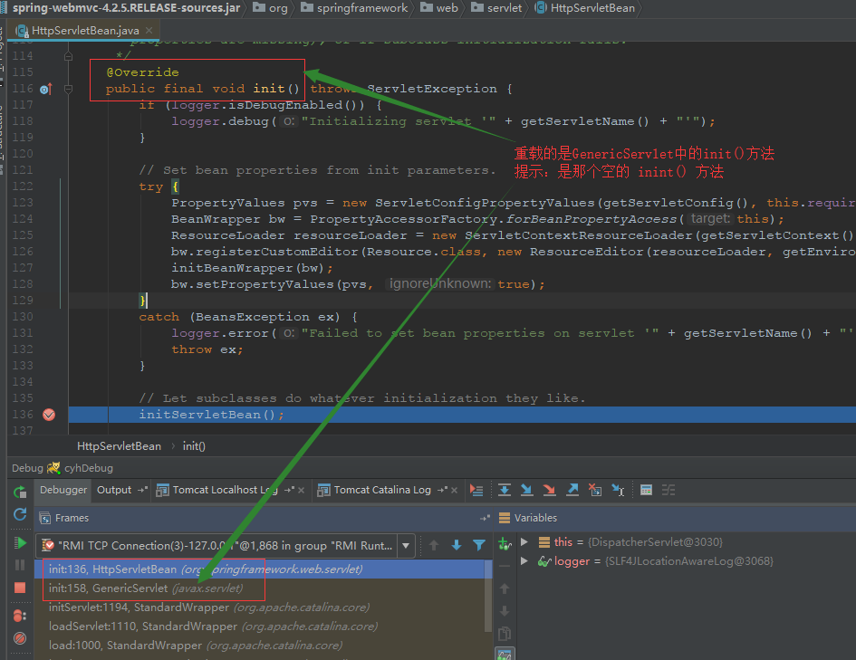Toggle the frames filter funnel icon
The width and height of the screenshot is (856, 660).
click(479, 545)
